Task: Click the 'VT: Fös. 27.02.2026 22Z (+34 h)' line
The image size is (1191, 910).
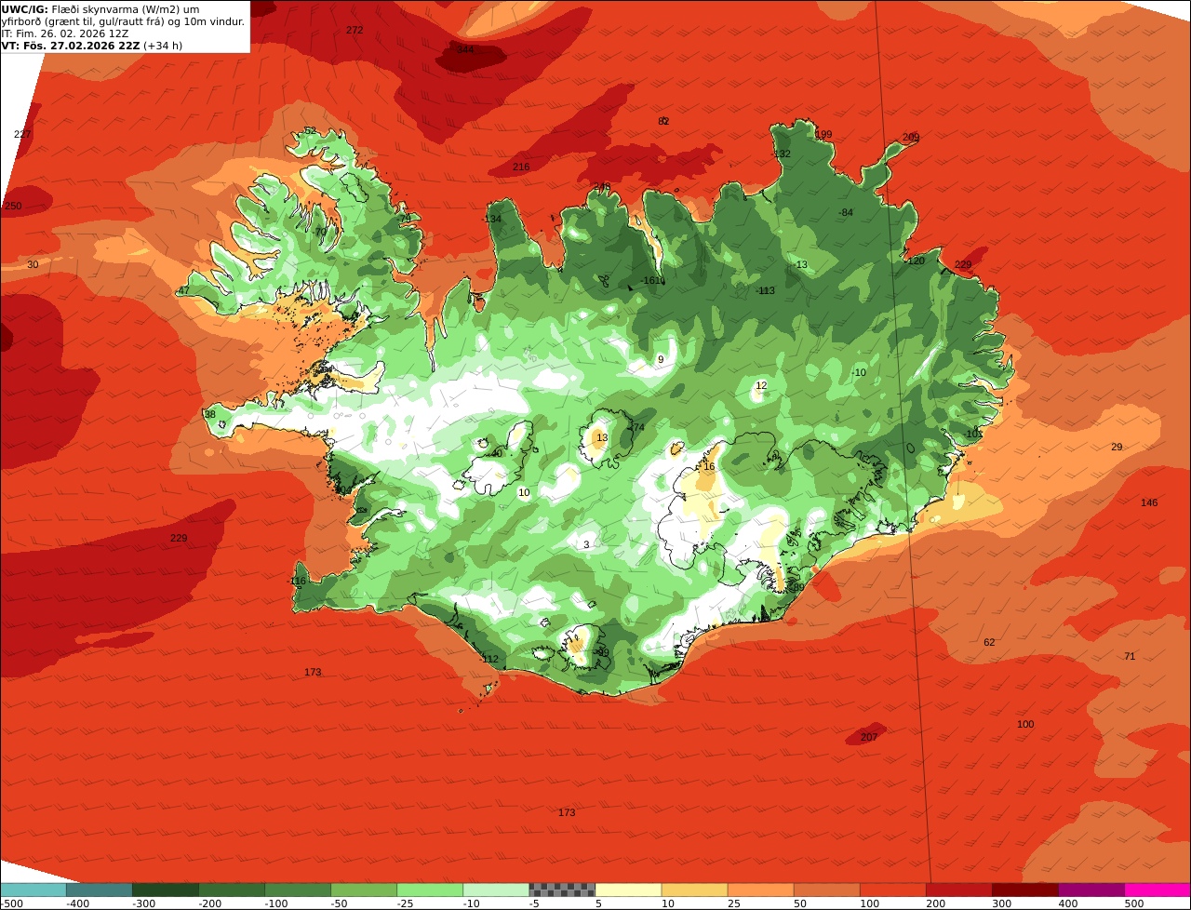Action: 91,46
